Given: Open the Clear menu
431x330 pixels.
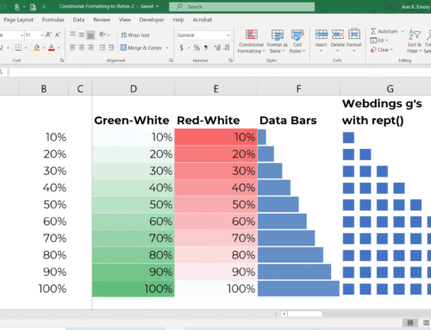Looking at the screenshot, I should [x=381, y=50].
